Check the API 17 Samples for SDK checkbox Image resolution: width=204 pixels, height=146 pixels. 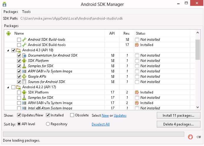(x=19, y=98)
